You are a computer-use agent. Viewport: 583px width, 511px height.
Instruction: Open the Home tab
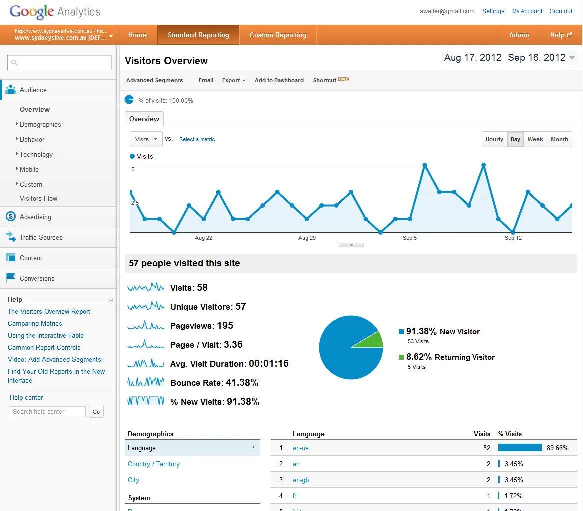[137, 35]
